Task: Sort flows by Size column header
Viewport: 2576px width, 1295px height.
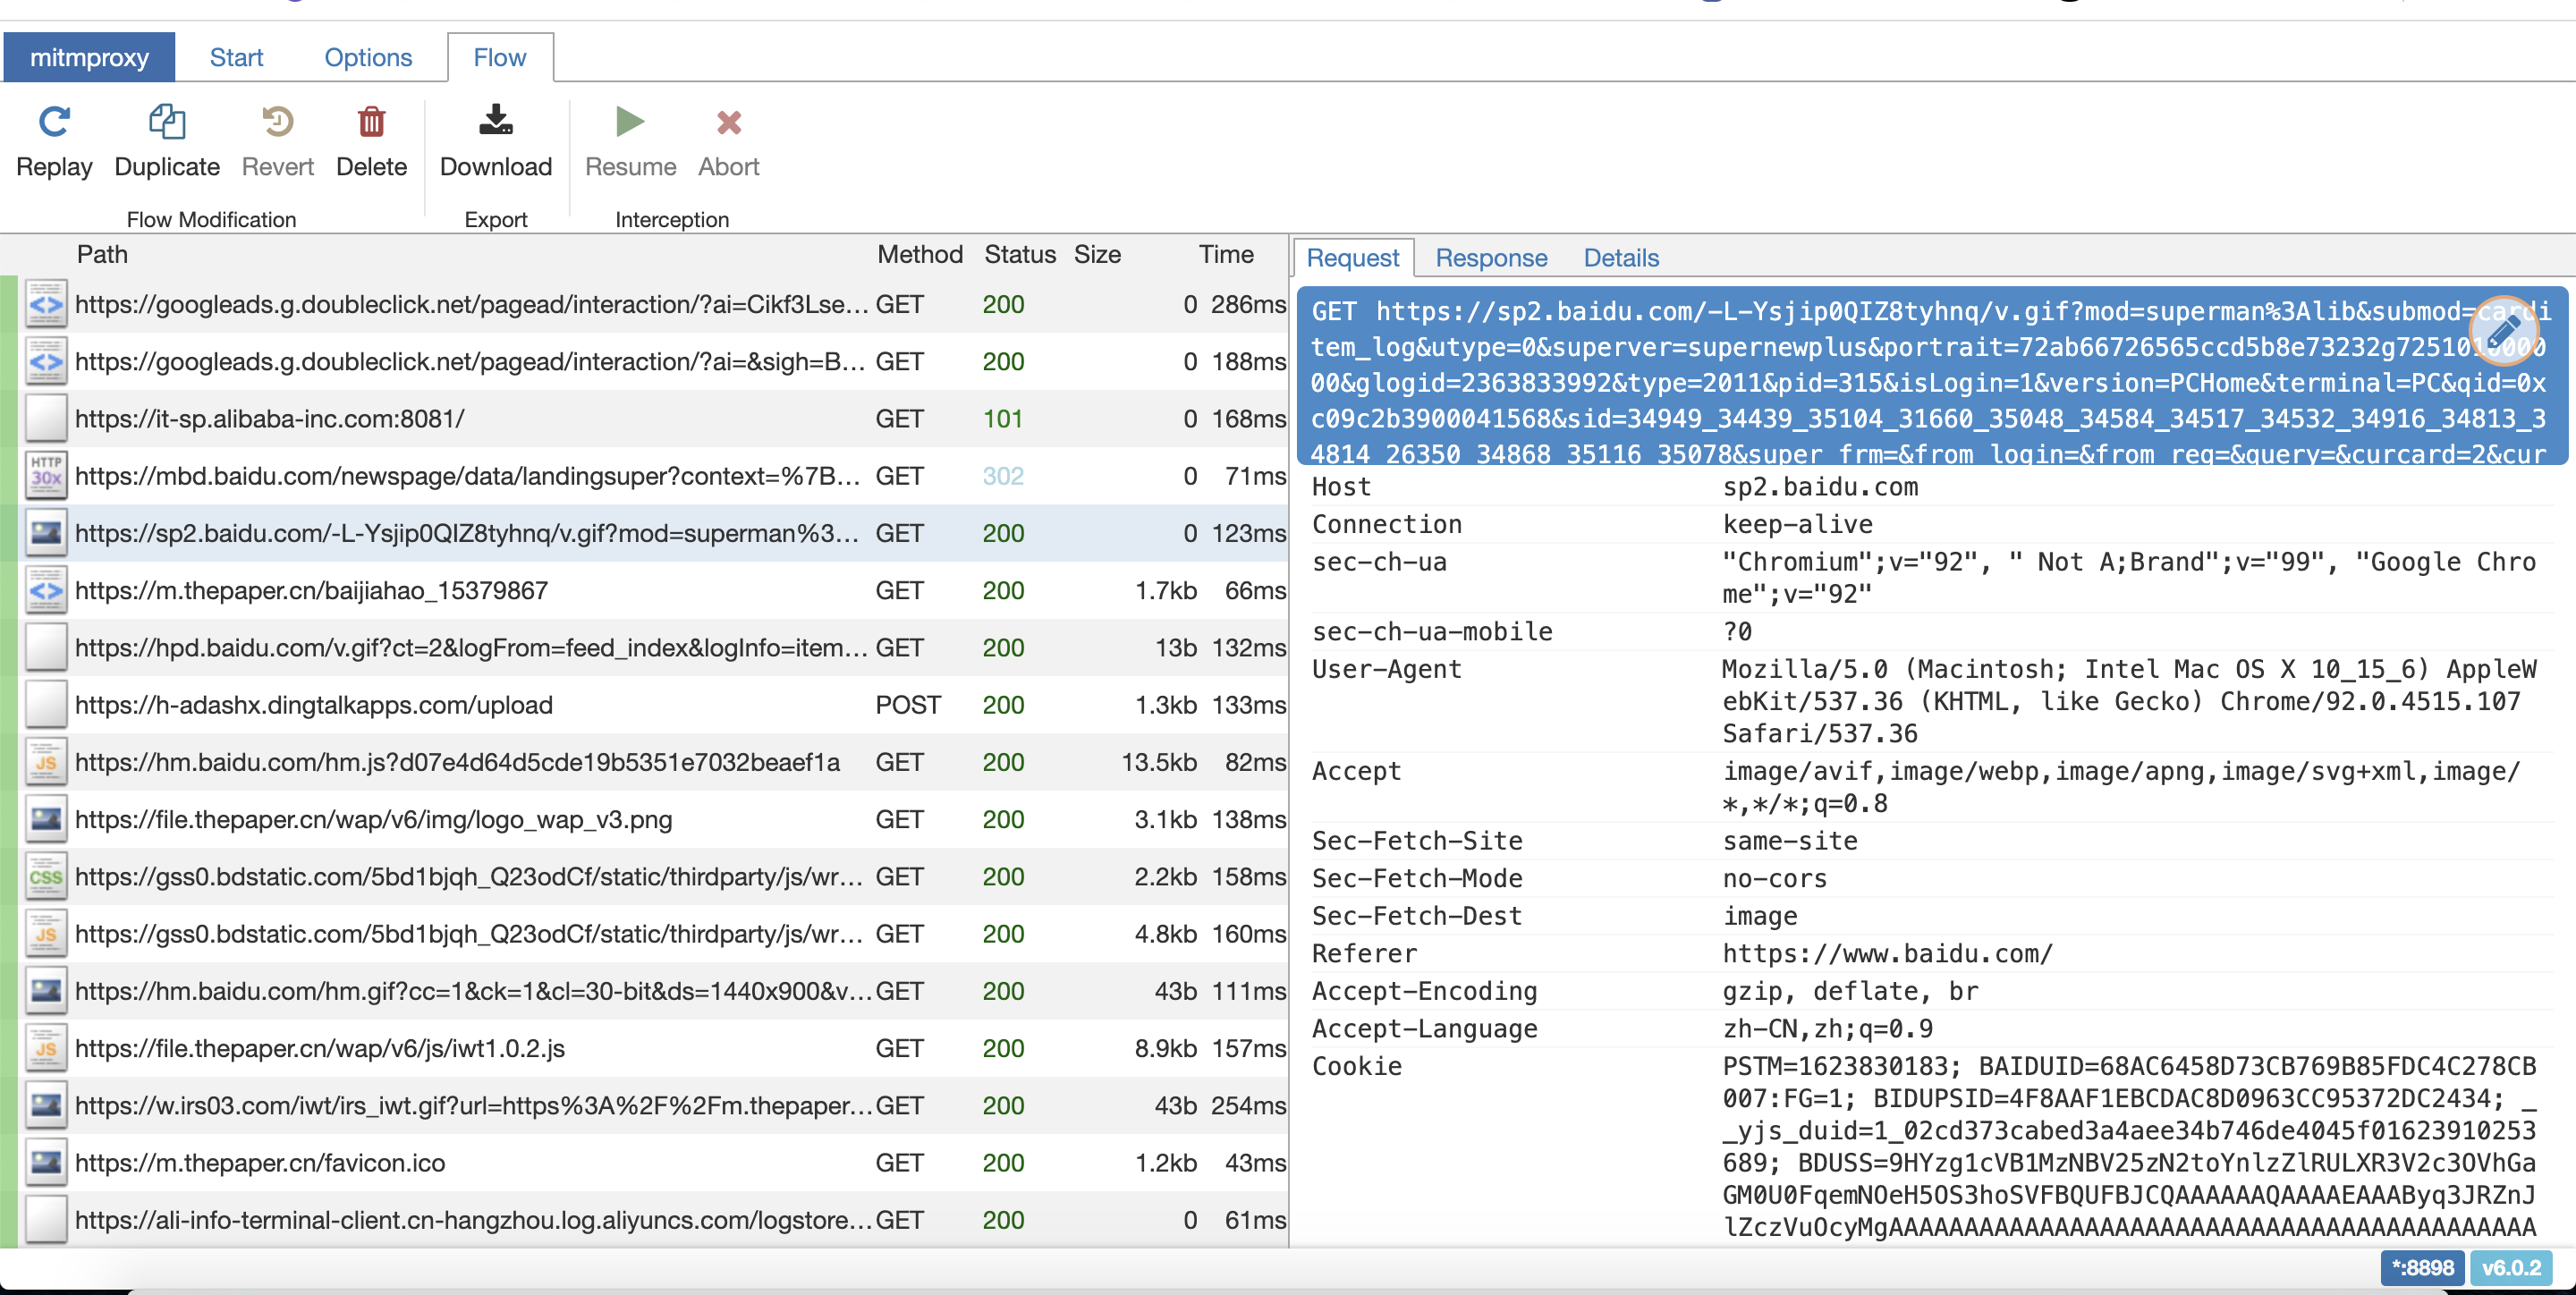Action: click(x=1097, y=254)
